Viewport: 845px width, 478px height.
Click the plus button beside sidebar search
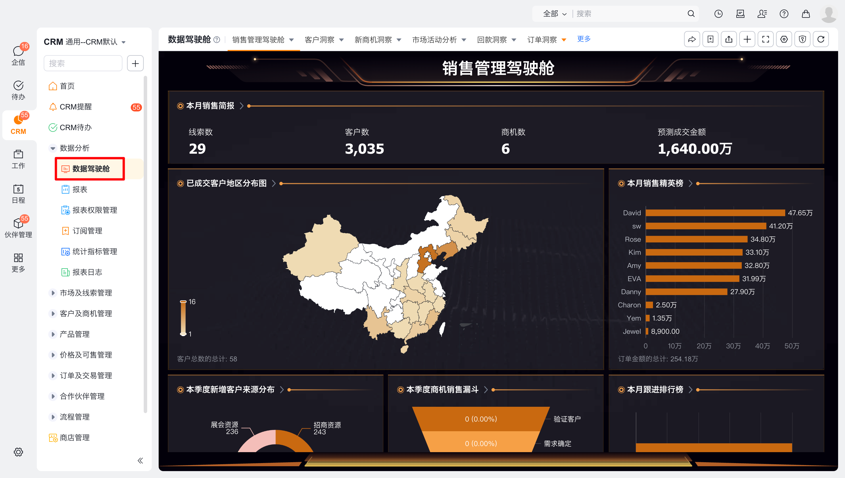coord(135,63)
